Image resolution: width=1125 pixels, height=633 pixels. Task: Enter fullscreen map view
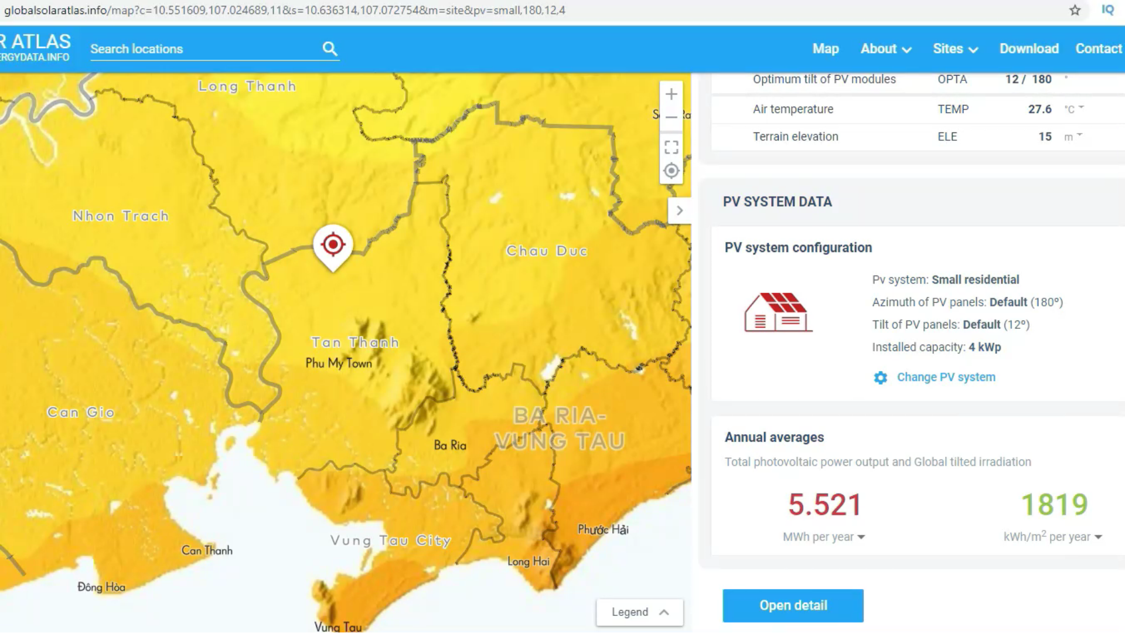tap(671, 147)
